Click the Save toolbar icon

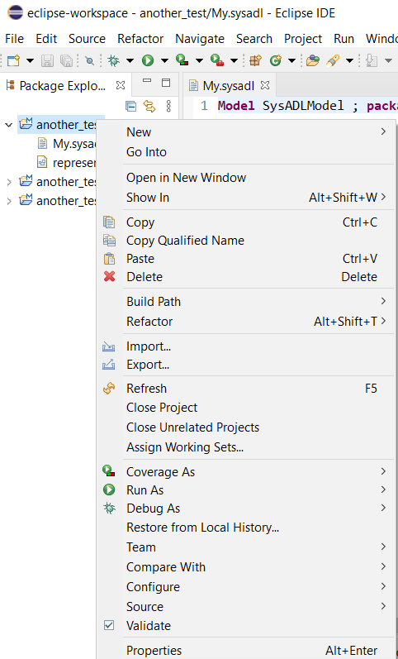click(47, 61)
